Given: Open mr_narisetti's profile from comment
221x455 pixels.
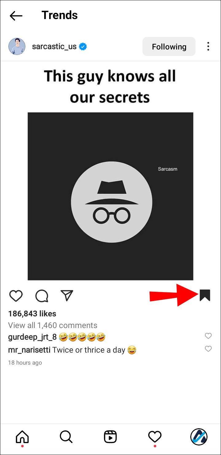Looking at the screenshot, I should coord(29,350).
